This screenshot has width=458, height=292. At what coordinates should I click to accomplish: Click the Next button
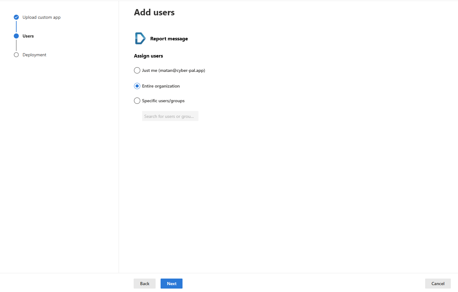click(x=172, y=284)
